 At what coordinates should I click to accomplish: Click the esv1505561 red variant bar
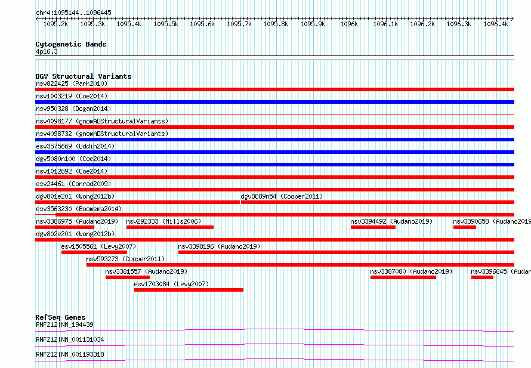(94, 252)
